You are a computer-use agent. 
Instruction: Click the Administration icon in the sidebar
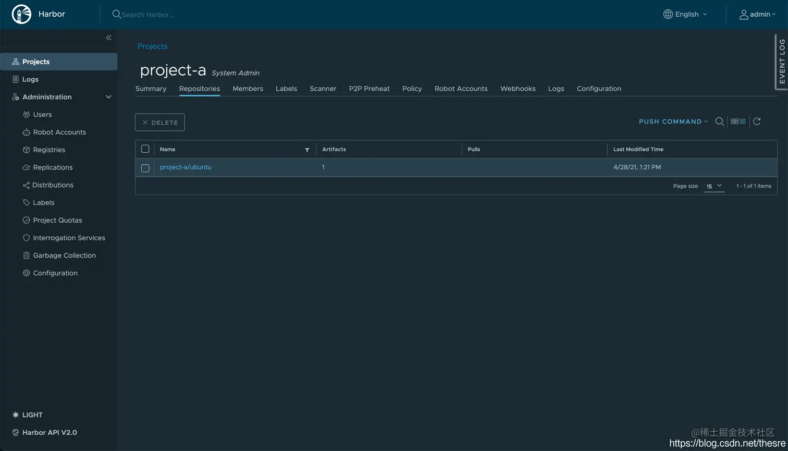(16, 97)
